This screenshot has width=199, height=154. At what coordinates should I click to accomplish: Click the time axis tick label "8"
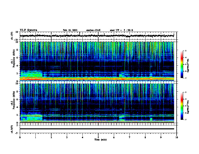pos(145,137)
